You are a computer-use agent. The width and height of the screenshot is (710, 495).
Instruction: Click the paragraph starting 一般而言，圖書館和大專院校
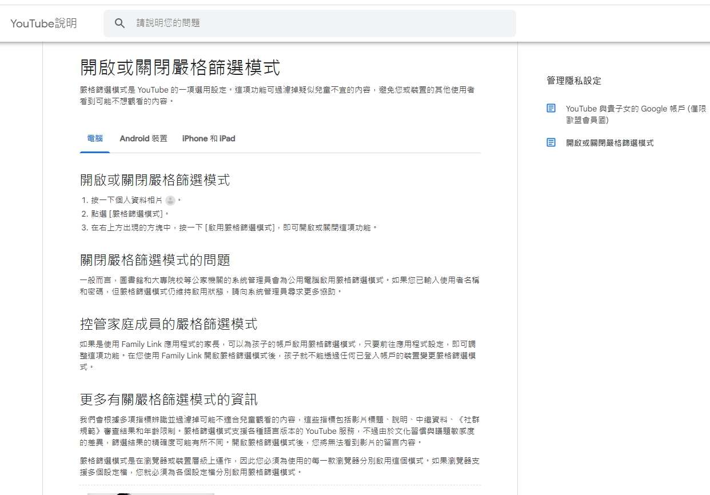(x=280, y=286)
